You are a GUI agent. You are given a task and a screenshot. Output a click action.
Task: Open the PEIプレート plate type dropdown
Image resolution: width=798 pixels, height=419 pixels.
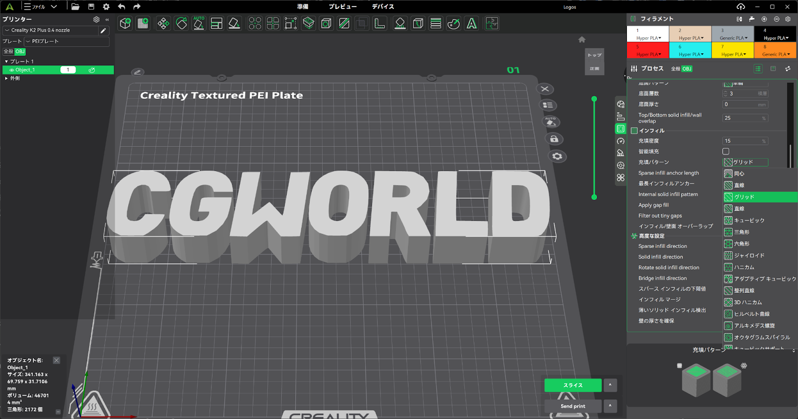[x=66, y=41]
